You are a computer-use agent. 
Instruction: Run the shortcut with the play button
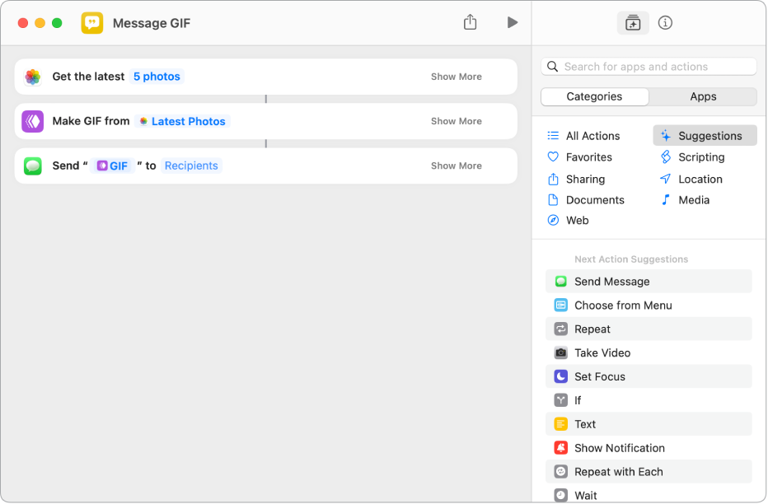[512, 23]
